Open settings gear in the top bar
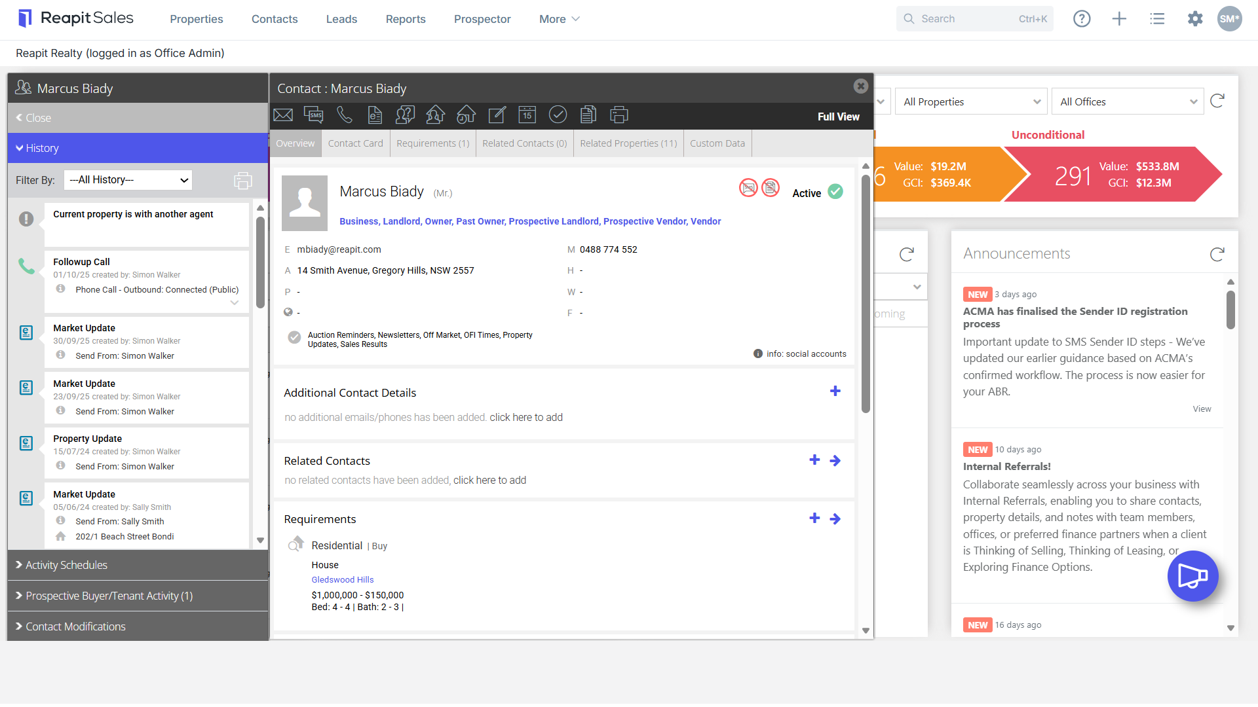1258x707 pixels. point(1195,19)
